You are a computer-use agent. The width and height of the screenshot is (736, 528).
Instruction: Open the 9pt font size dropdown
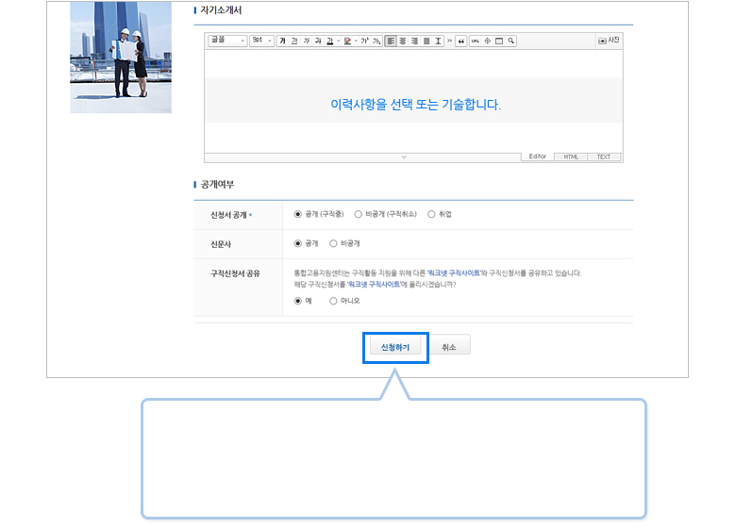click(x=261, y=41)
